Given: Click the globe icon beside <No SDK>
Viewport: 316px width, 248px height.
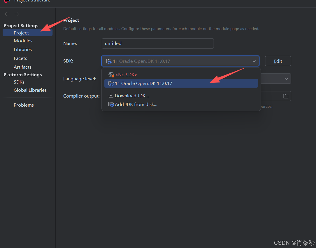Looking at the screenshot, I should click(x=111, y=74).
